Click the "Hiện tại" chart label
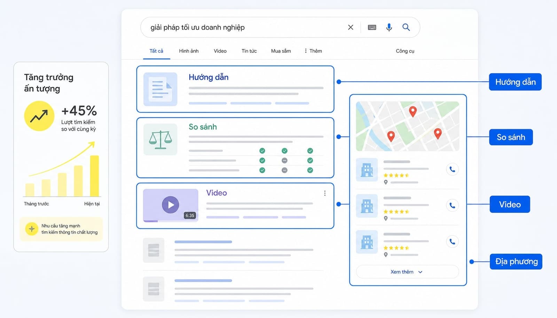The width and height of the screenshot is (557, 318). coord(92,204)
